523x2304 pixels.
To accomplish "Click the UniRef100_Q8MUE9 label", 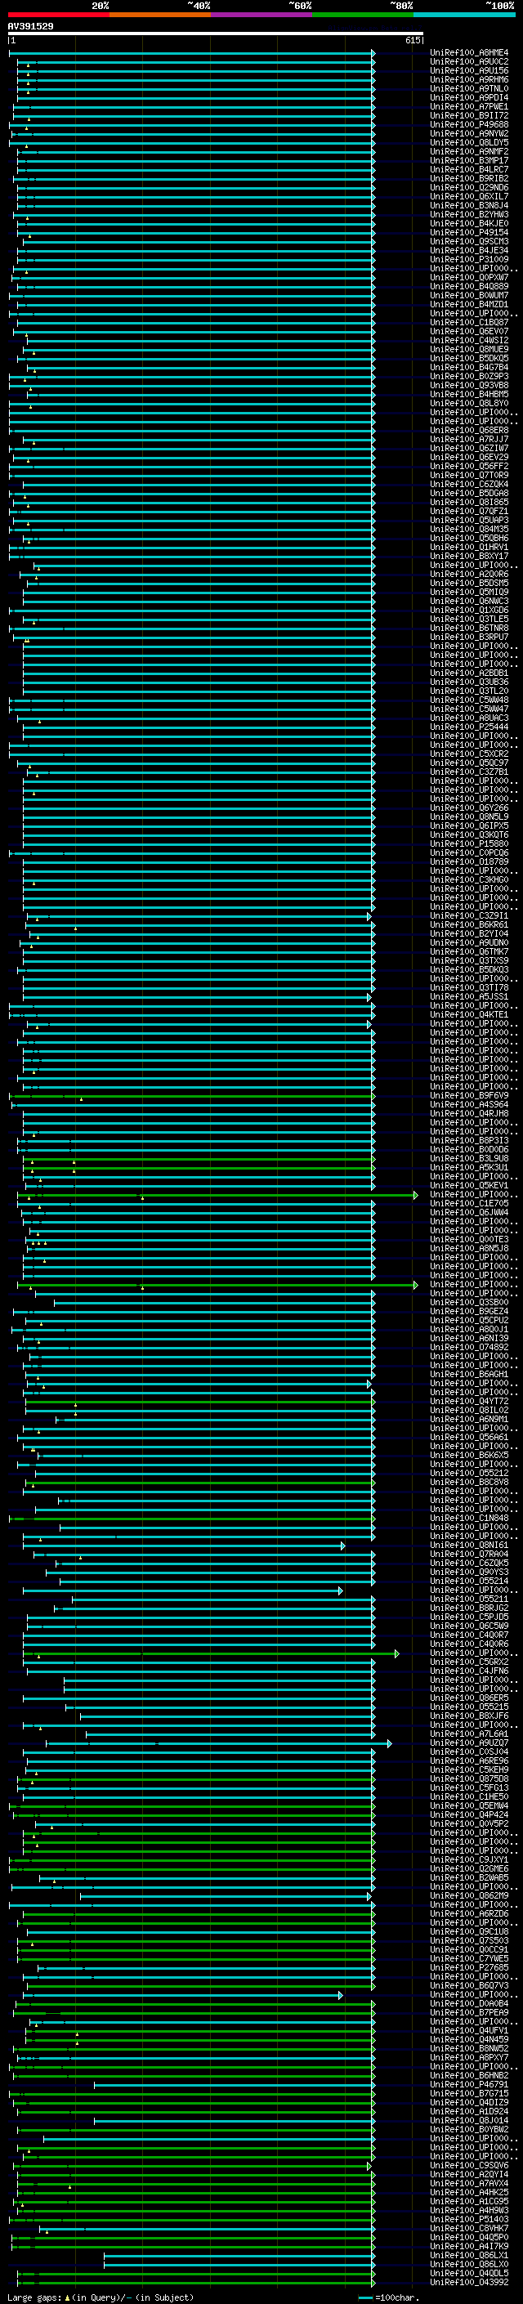I will pyautogui.click(x=468, y=350).
